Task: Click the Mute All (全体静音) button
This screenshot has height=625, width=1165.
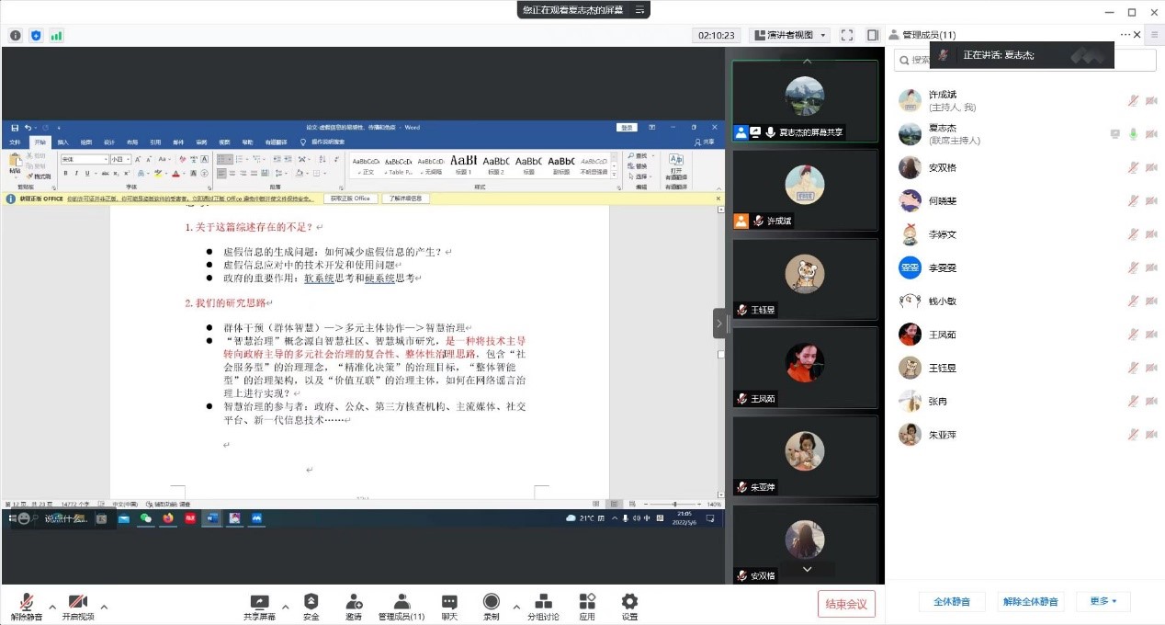Action: pyautogui.click(x=952, y=602)
